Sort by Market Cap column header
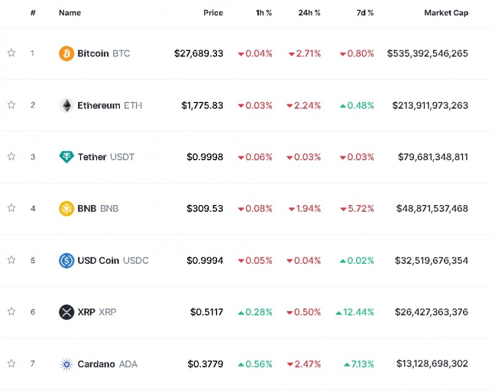Screen dimensions: 492x391 point(446,13)
